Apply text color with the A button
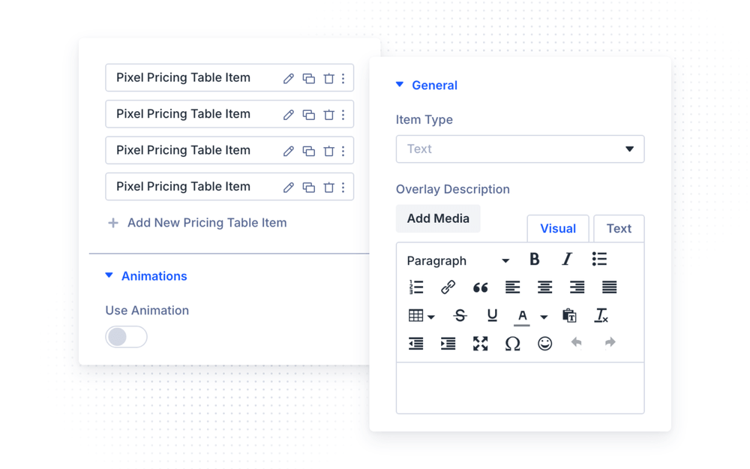This screenshot has height=469, width=750. point(522,317)
